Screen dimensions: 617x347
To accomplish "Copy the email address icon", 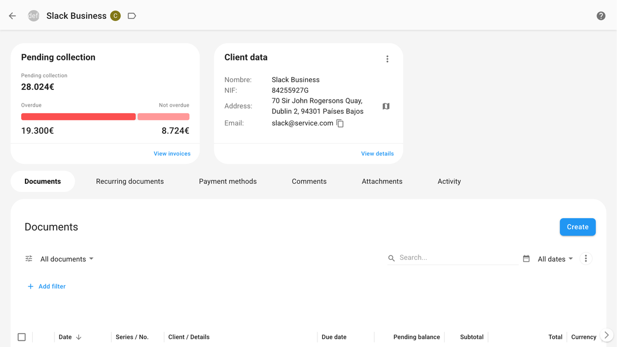I will pyautogui.click(x=340, y=124).
